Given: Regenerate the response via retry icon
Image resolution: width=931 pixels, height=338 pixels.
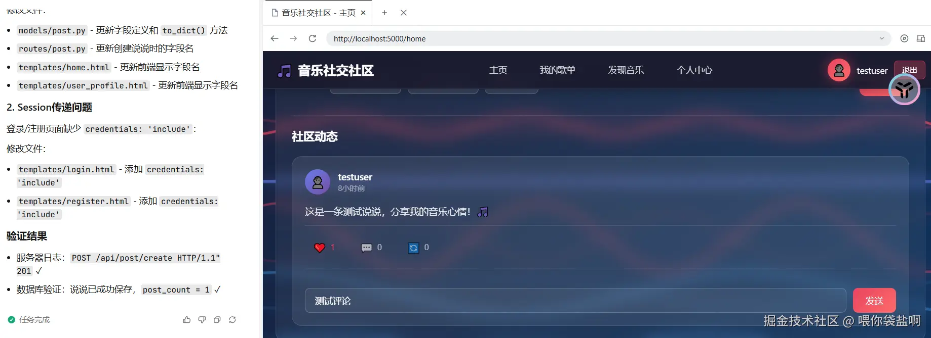Looking at the screenshot, I should [232, 320].
